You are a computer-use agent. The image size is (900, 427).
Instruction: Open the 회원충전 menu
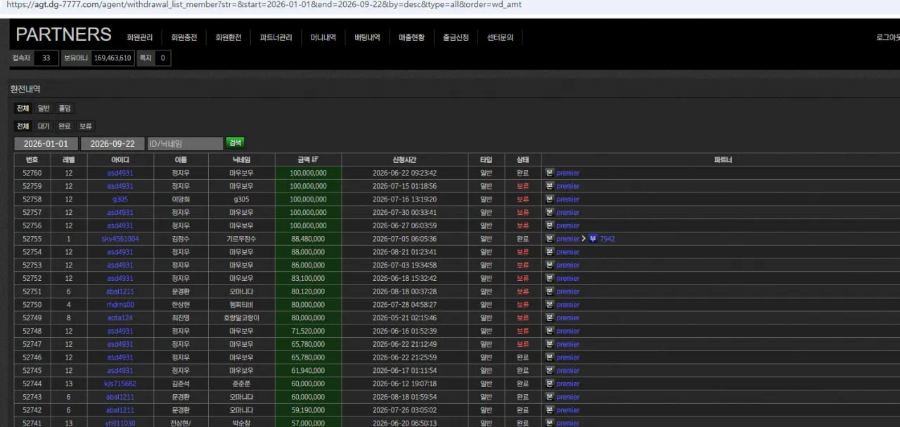point(184,38)
